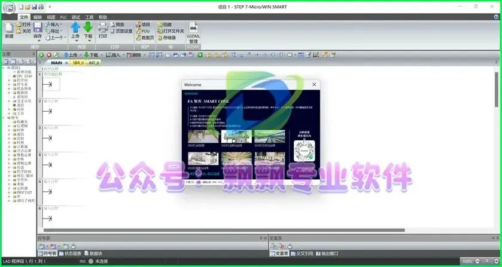This screenshot has height=267, width=502.
Task: Click the Compile icon next to Stop
Action: tap(57, 55)
